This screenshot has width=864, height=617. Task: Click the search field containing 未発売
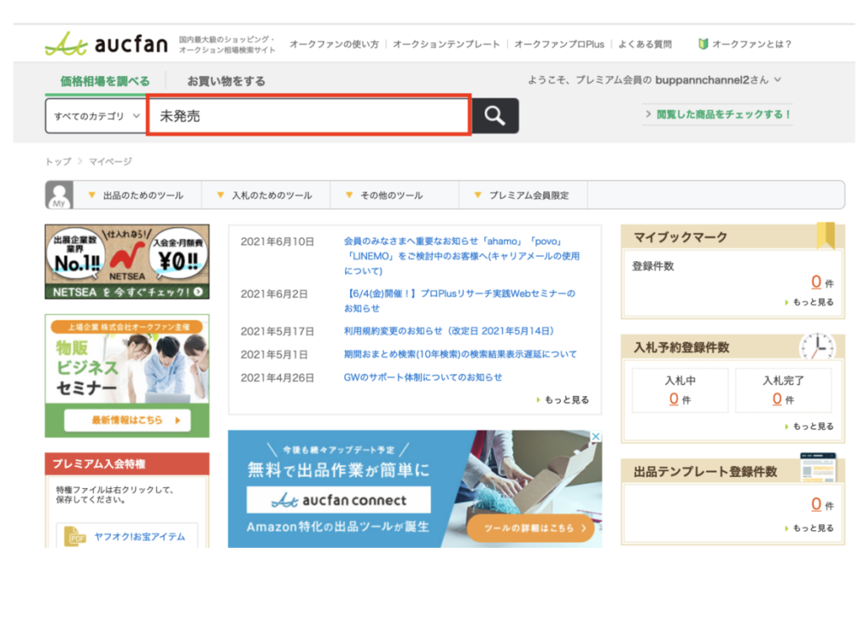coord(308,116)
